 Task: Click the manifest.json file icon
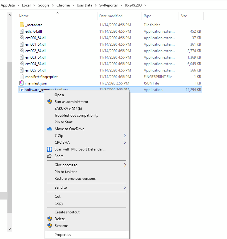point(22,83)
